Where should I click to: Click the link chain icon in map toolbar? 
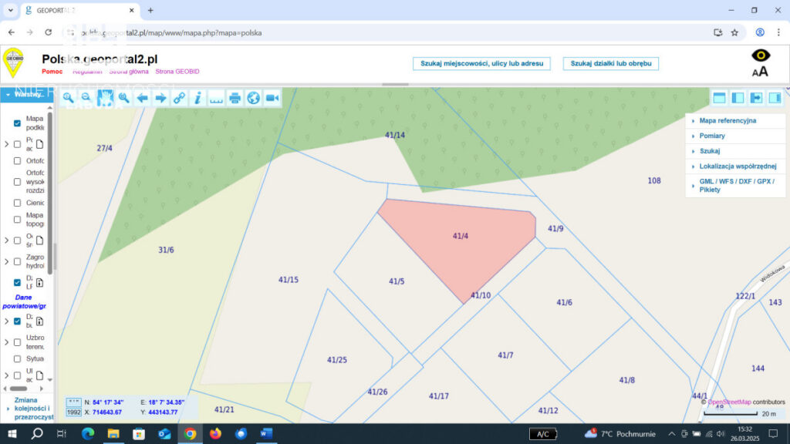[179, 98]
